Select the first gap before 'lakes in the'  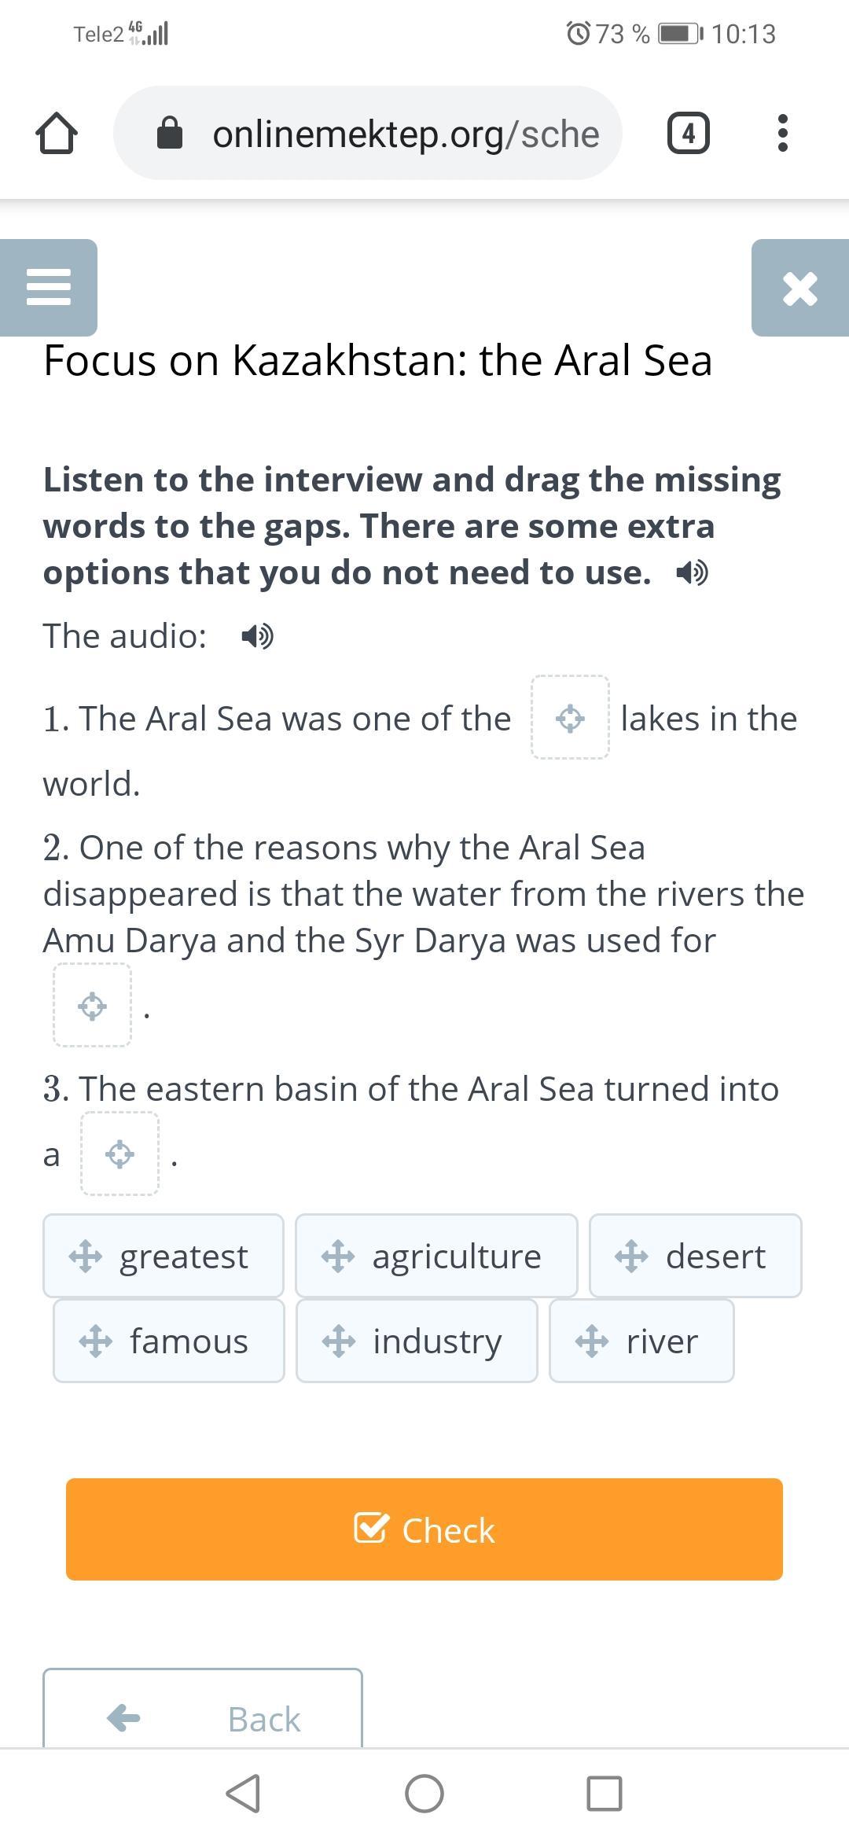[x=570, y=717]
